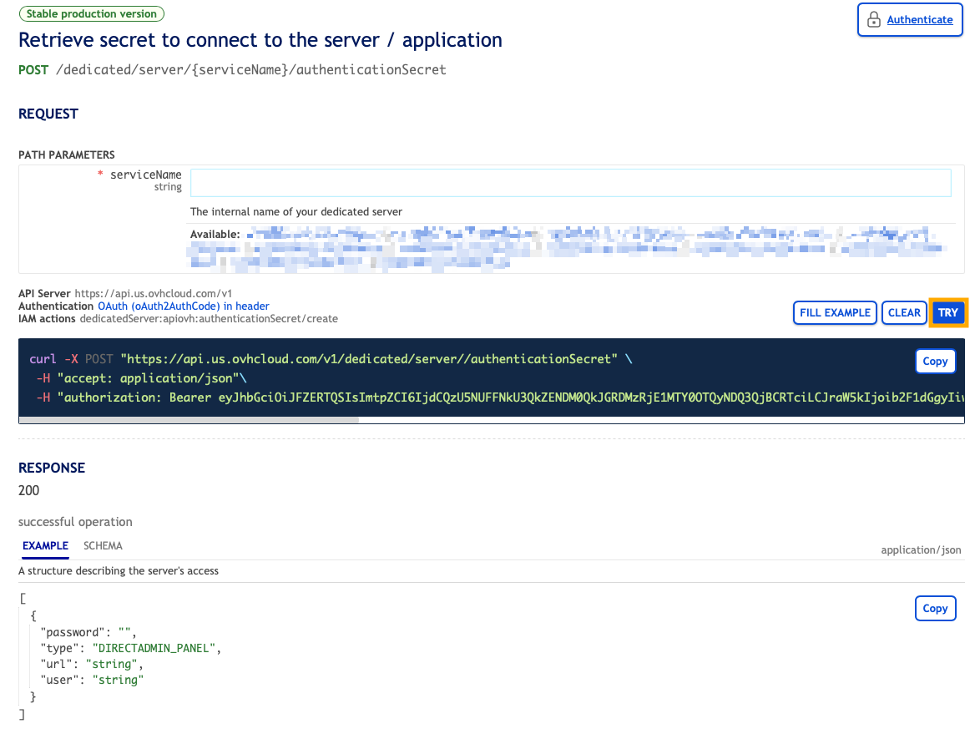Open the Authenticate link
The height and width of the screenshot is (729, 975).
click(x=919, y=20)
